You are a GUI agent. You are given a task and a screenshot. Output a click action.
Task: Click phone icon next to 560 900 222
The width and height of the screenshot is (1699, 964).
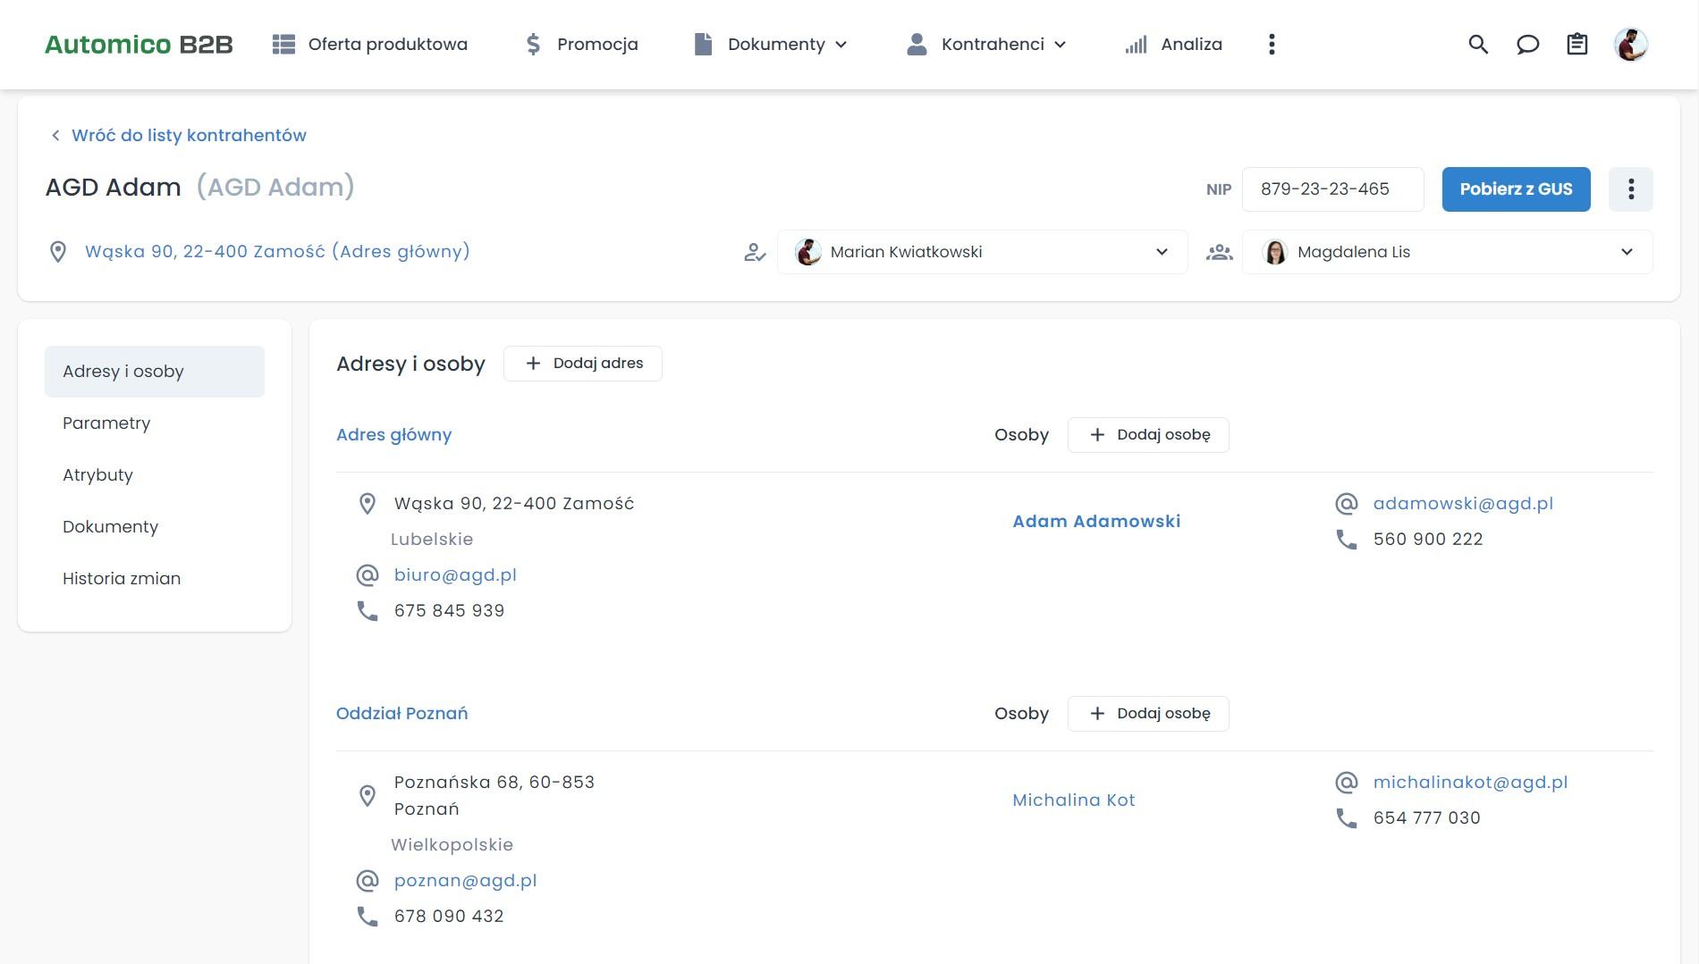(x=1346, y=540)
